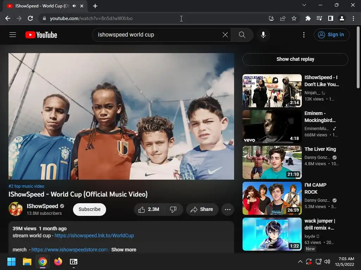This screenshot has height=270, width=361.
Task: Show chat replay
Action: coord(295,59)
